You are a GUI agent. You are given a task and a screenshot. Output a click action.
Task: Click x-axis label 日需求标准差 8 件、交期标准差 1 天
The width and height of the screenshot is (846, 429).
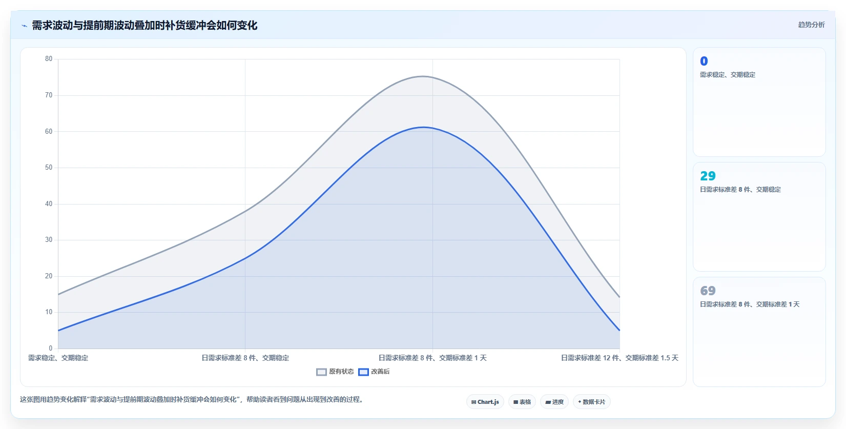tap(432, 358)
